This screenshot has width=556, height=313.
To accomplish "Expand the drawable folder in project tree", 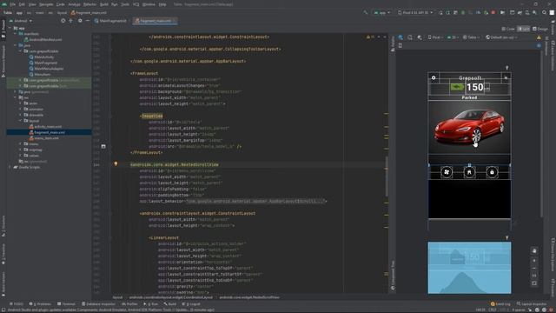I will click(21, 115).
